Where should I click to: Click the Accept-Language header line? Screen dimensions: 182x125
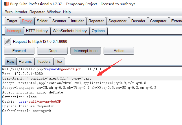(x=79, y=88)
